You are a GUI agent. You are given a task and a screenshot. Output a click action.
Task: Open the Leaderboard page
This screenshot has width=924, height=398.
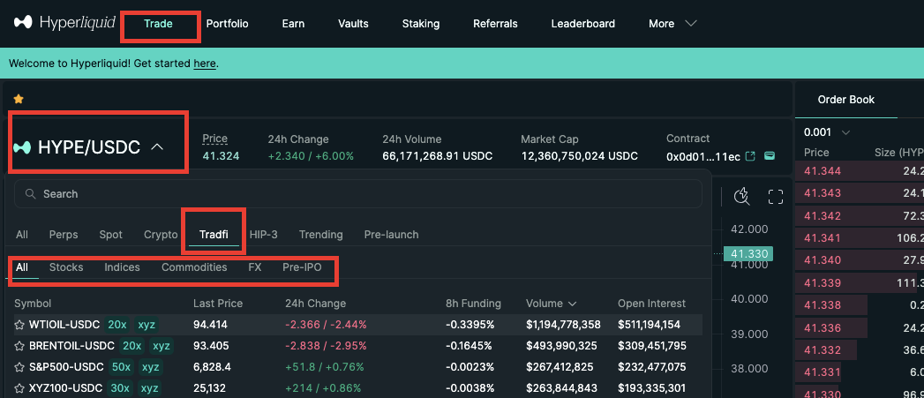(582, 24)
